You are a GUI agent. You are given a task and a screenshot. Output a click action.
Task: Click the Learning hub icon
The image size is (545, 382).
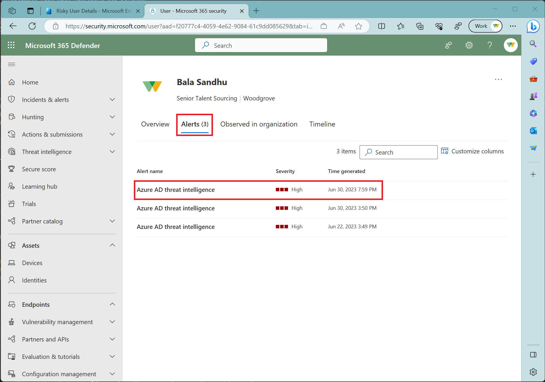click(x=12, y=186)
